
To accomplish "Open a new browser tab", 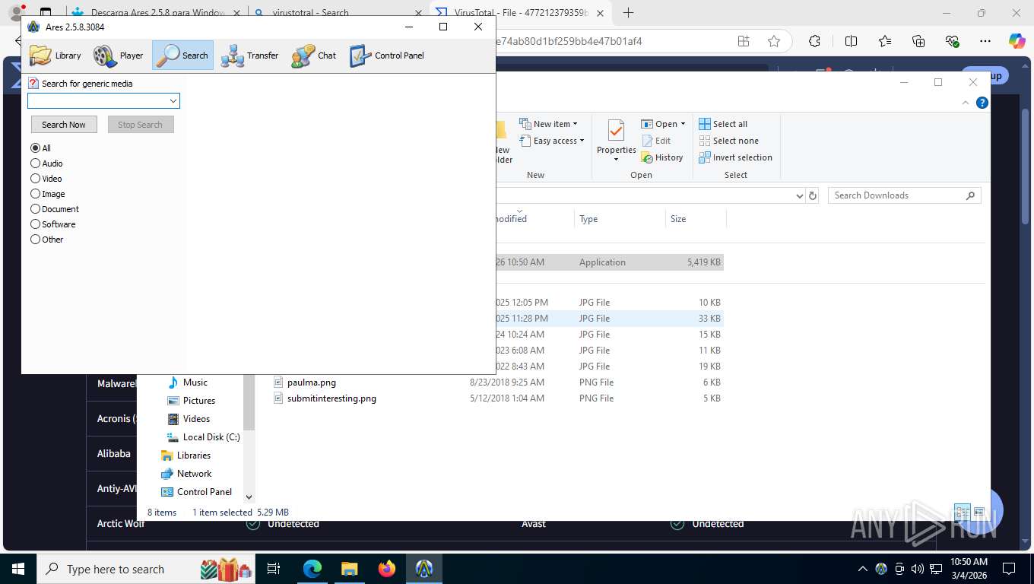I will [x=628, y=13].
